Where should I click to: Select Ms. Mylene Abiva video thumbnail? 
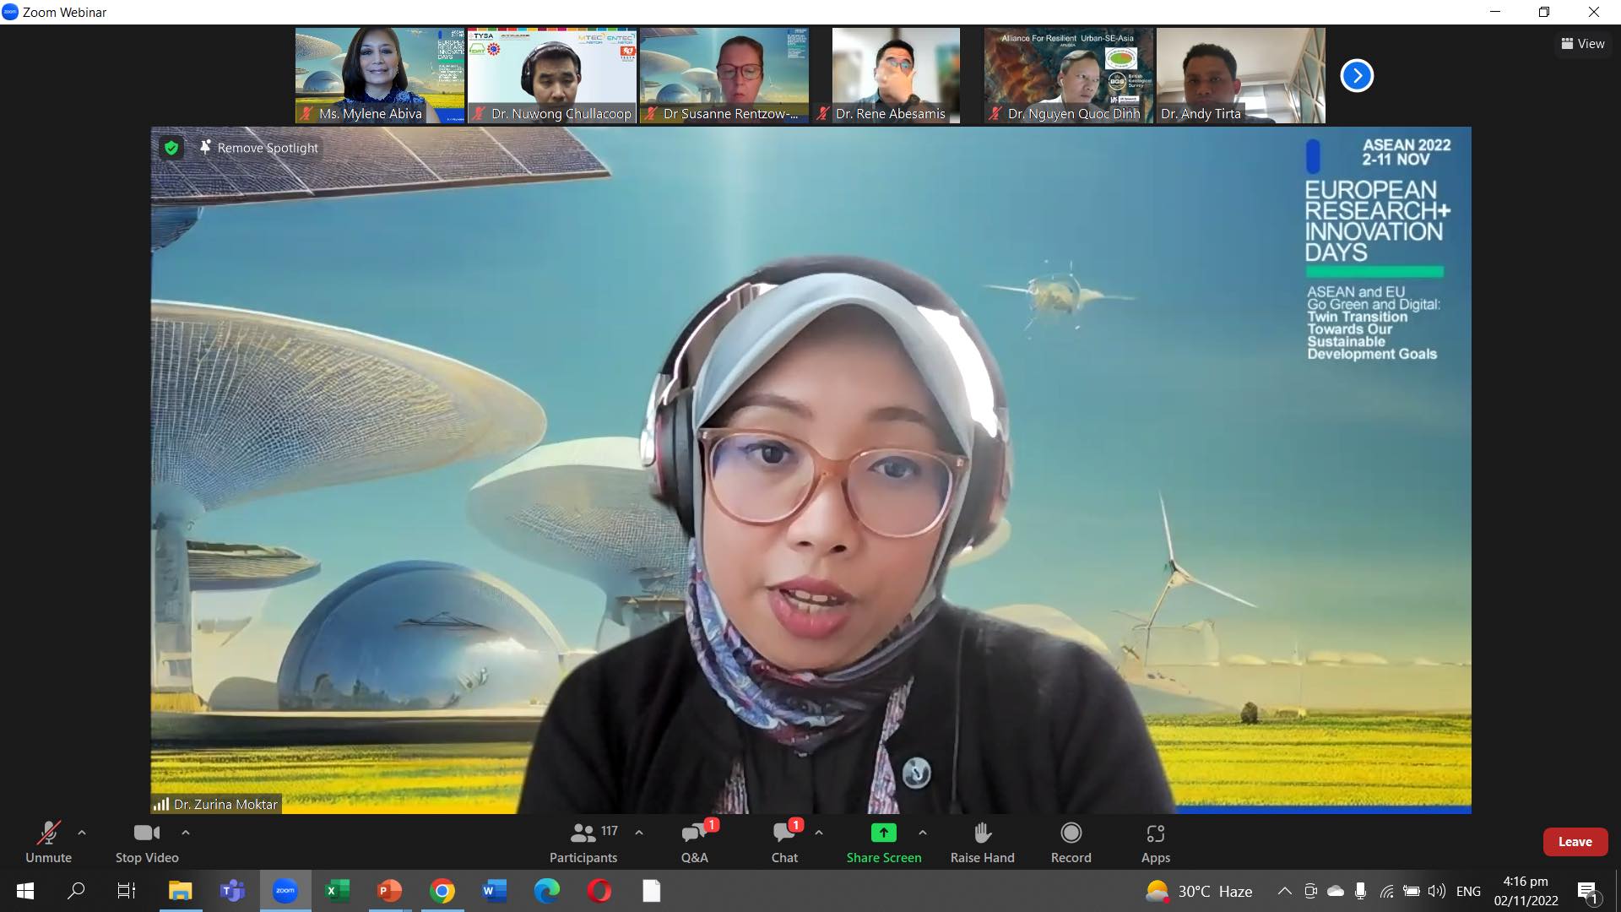[380, 75]
